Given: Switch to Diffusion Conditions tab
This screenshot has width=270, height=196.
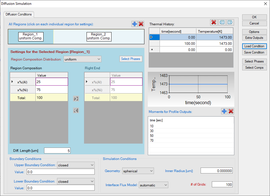Looking at the screenshot, I should point(19,14).
